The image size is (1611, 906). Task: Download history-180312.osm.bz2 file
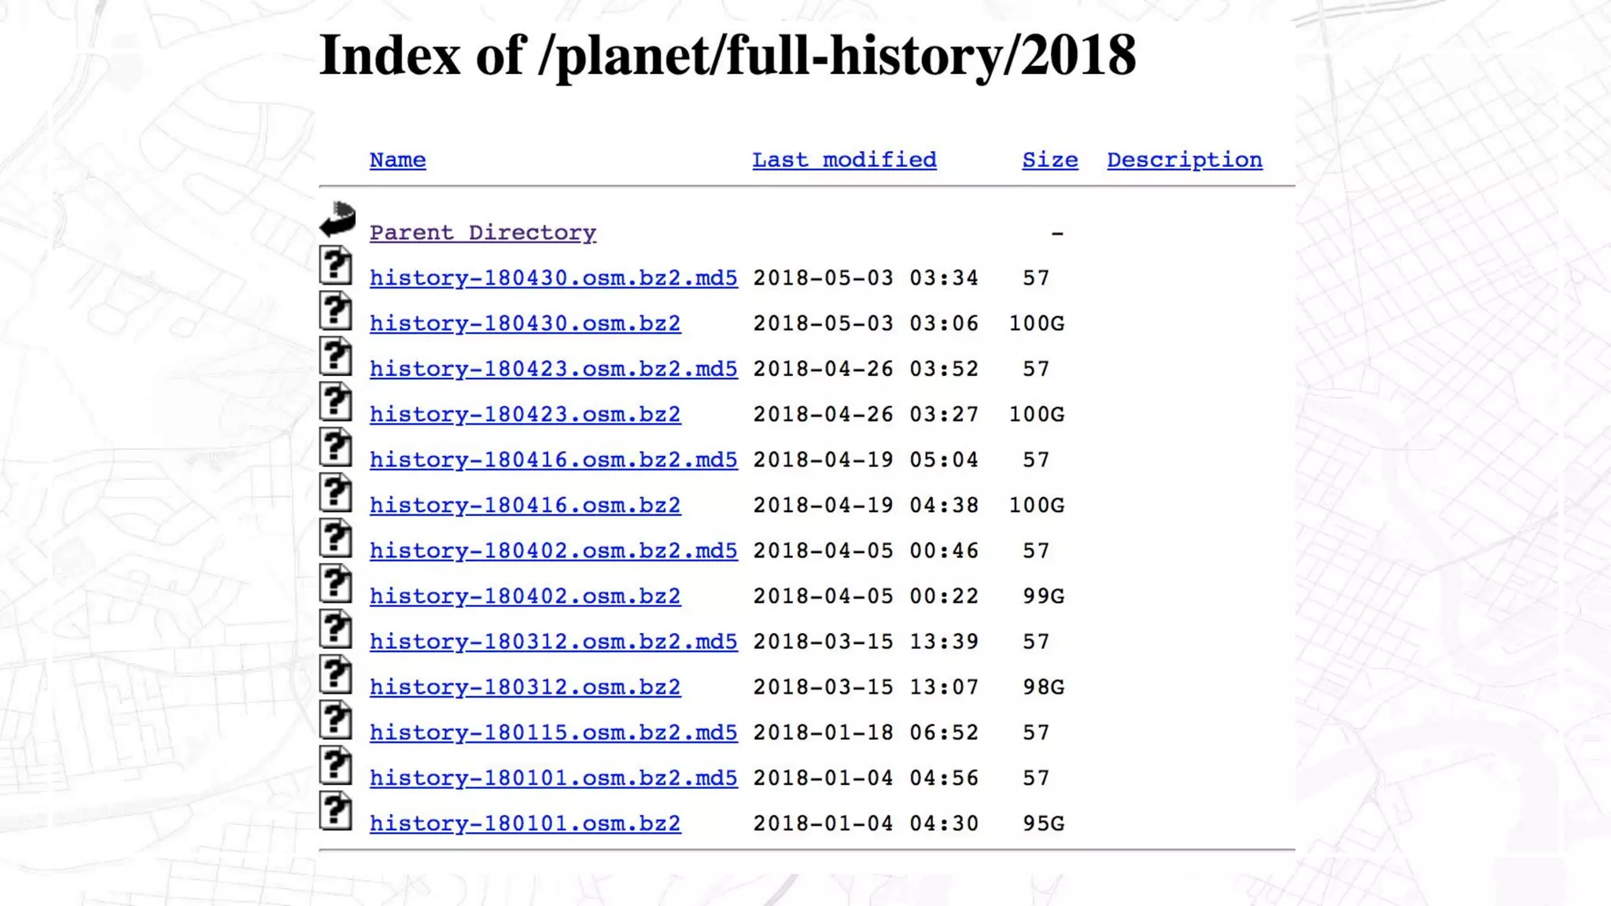pyautogui.click(x=525, y=687)
